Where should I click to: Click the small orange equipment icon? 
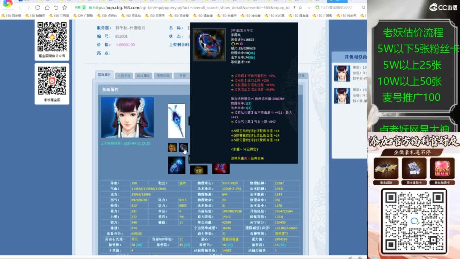point(172,147)
